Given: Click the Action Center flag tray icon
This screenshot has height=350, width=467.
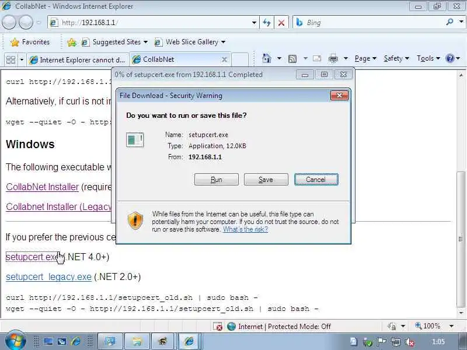Looking at the screenshot, I should tap(382, 342).
